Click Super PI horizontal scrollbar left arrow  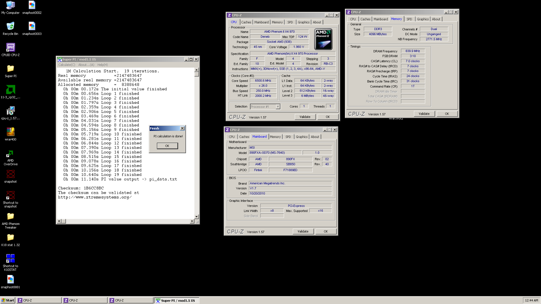[59, 221]
